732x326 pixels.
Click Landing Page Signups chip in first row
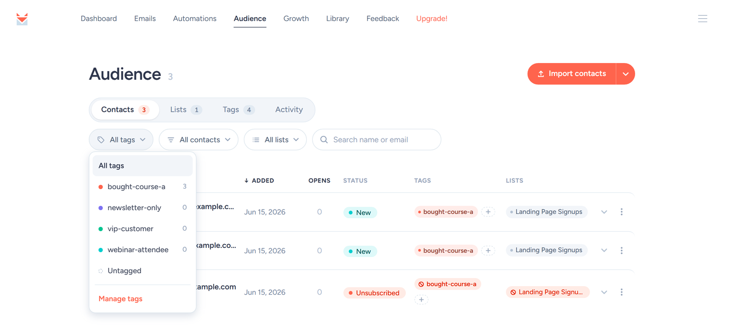click(546, 212)
